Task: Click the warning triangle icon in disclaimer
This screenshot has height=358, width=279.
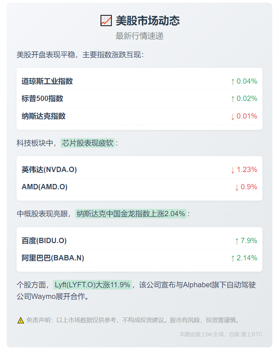Action: (21, 320)
